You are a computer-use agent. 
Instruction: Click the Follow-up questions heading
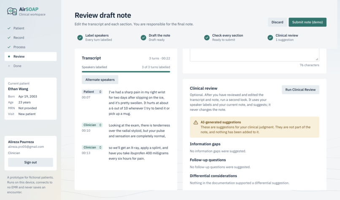(x=208, y=160)
